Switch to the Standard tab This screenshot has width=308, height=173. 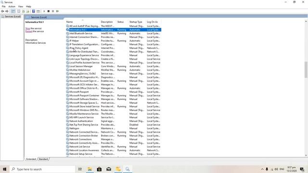[43, 159]
